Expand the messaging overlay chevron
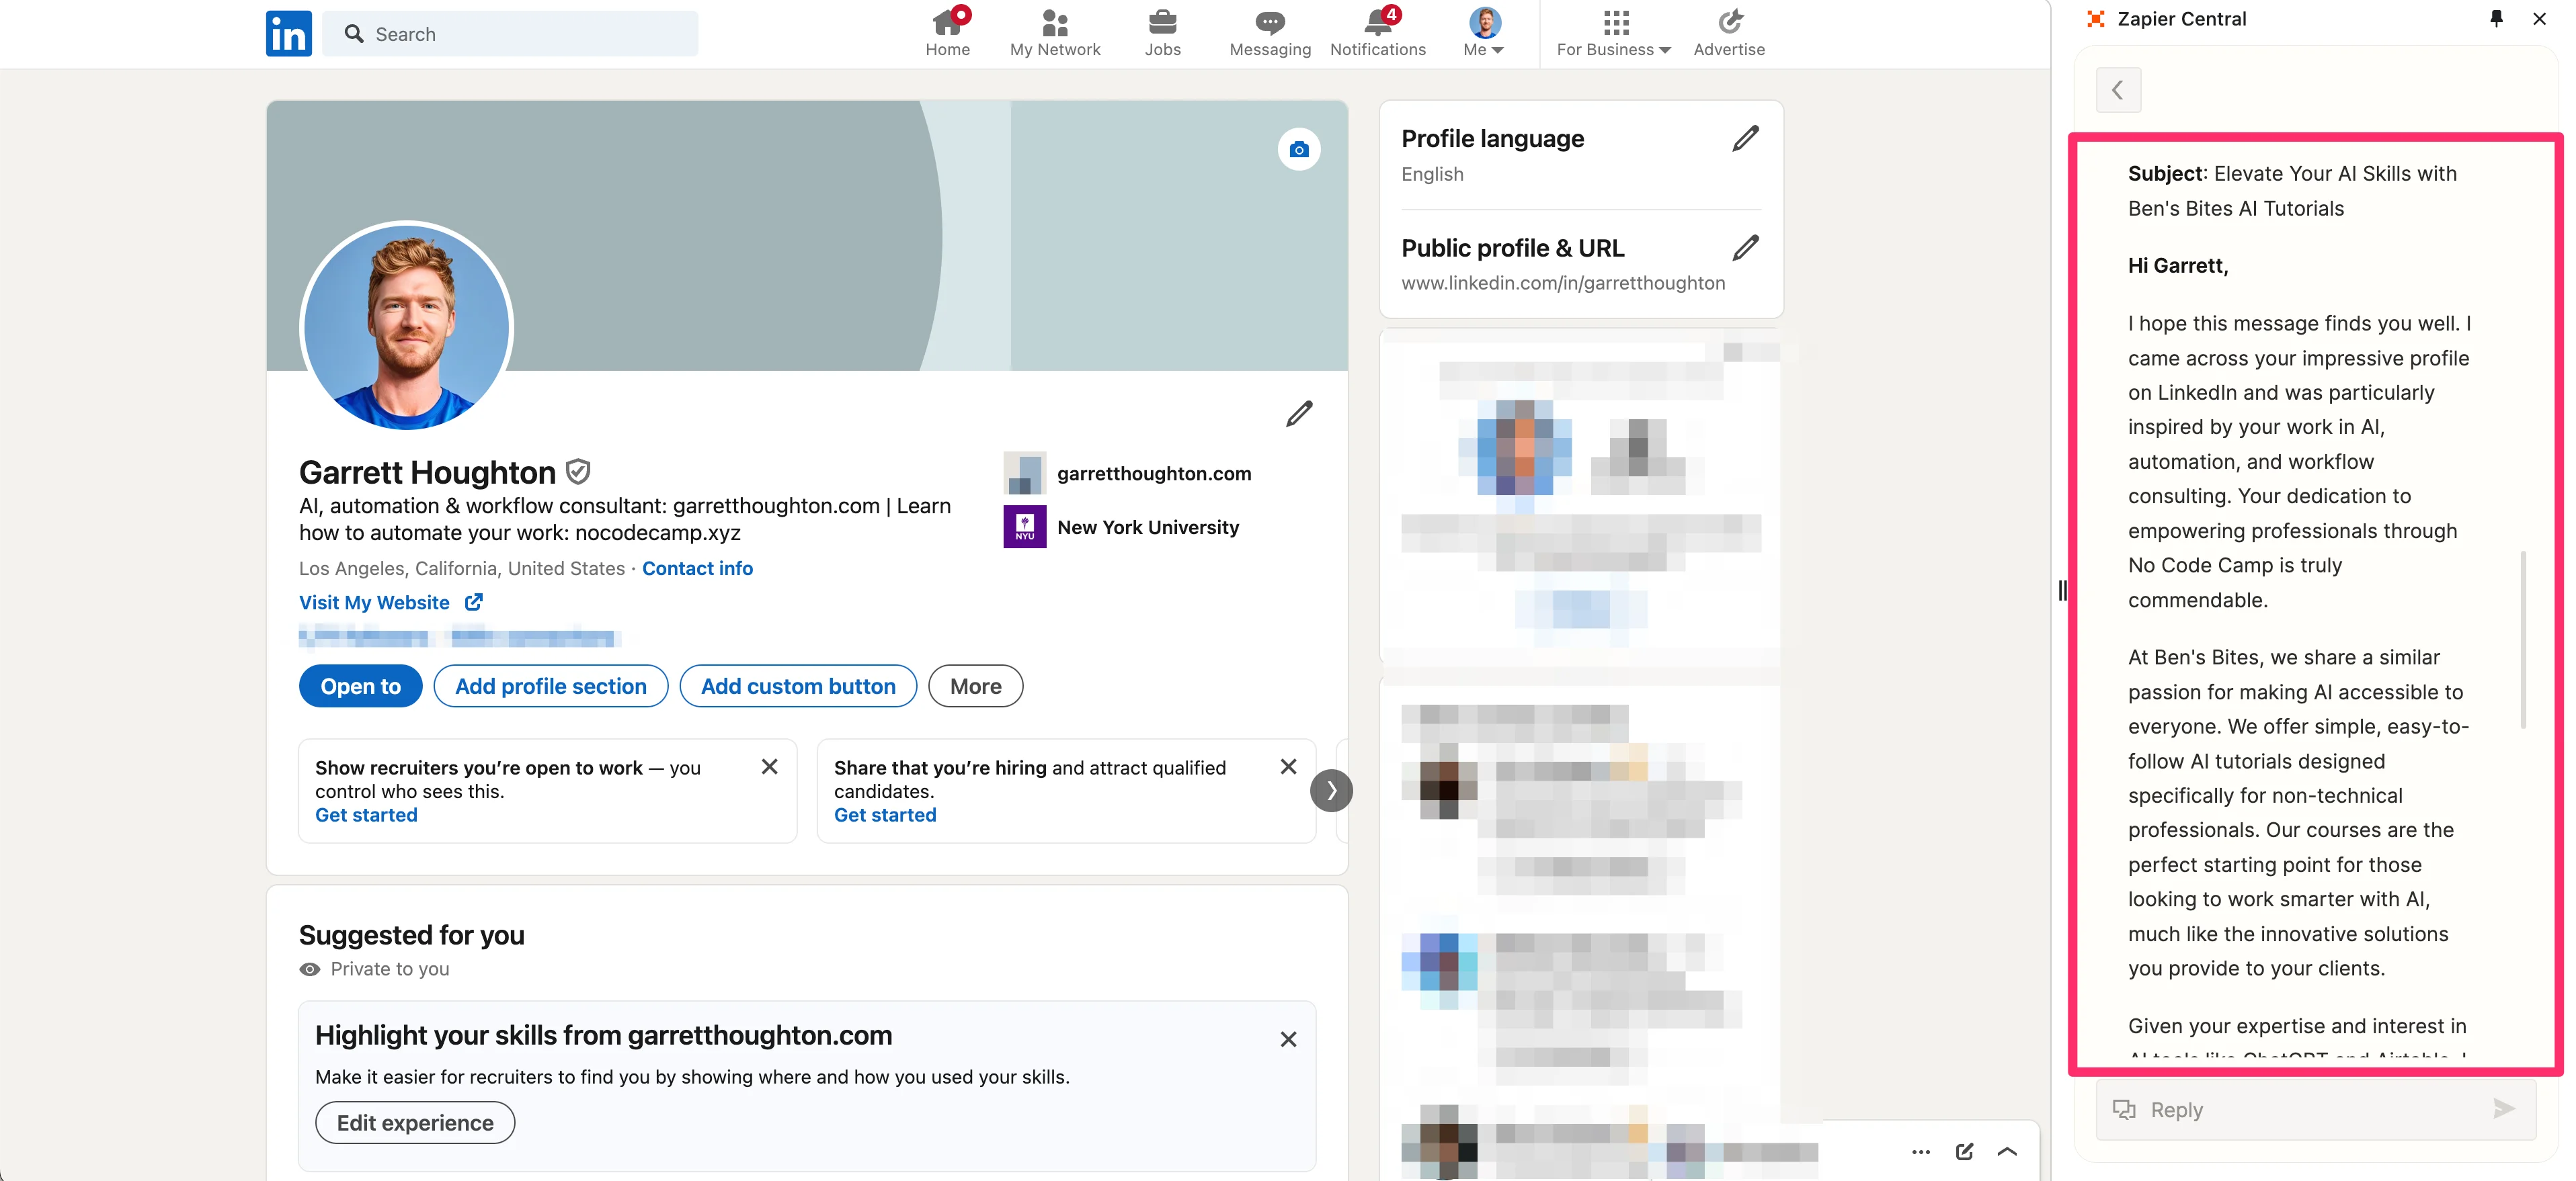 pyautogui.click(x=2007, y=1151)
